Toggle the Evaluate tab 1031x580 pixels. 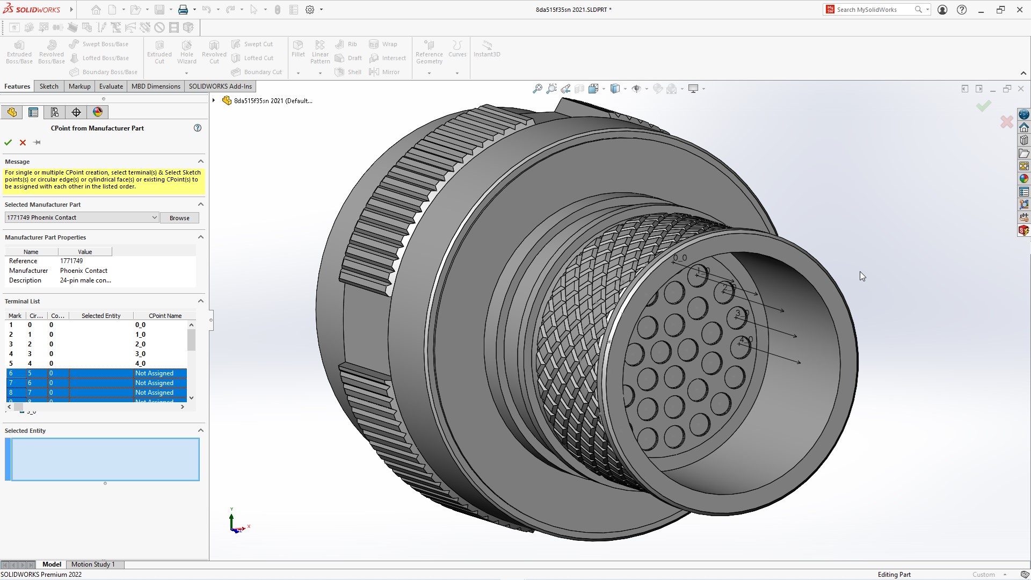click(x=111, y=86)
